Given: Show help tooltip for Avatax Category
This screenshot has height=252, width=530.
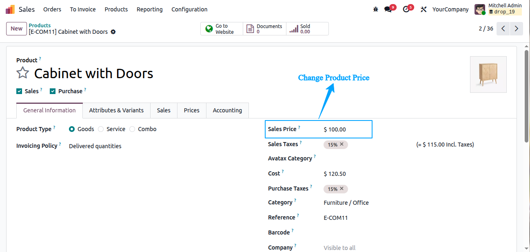Looking at the screenshot, I should click(315, 156).
